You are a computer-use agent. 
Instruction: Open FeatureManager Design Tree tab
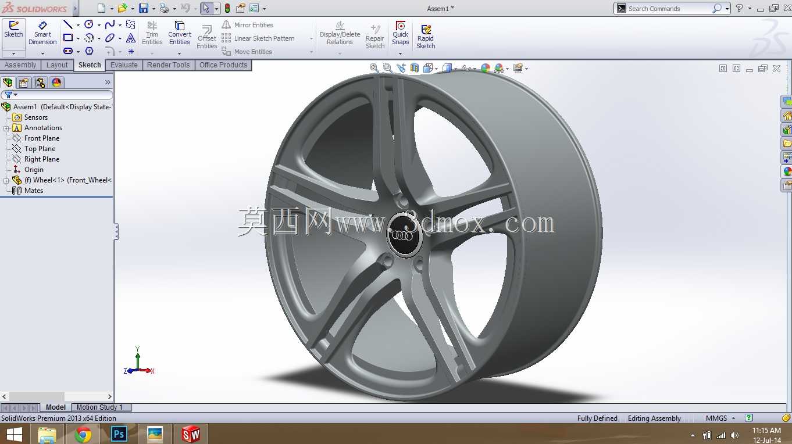(x=8, y=83)
